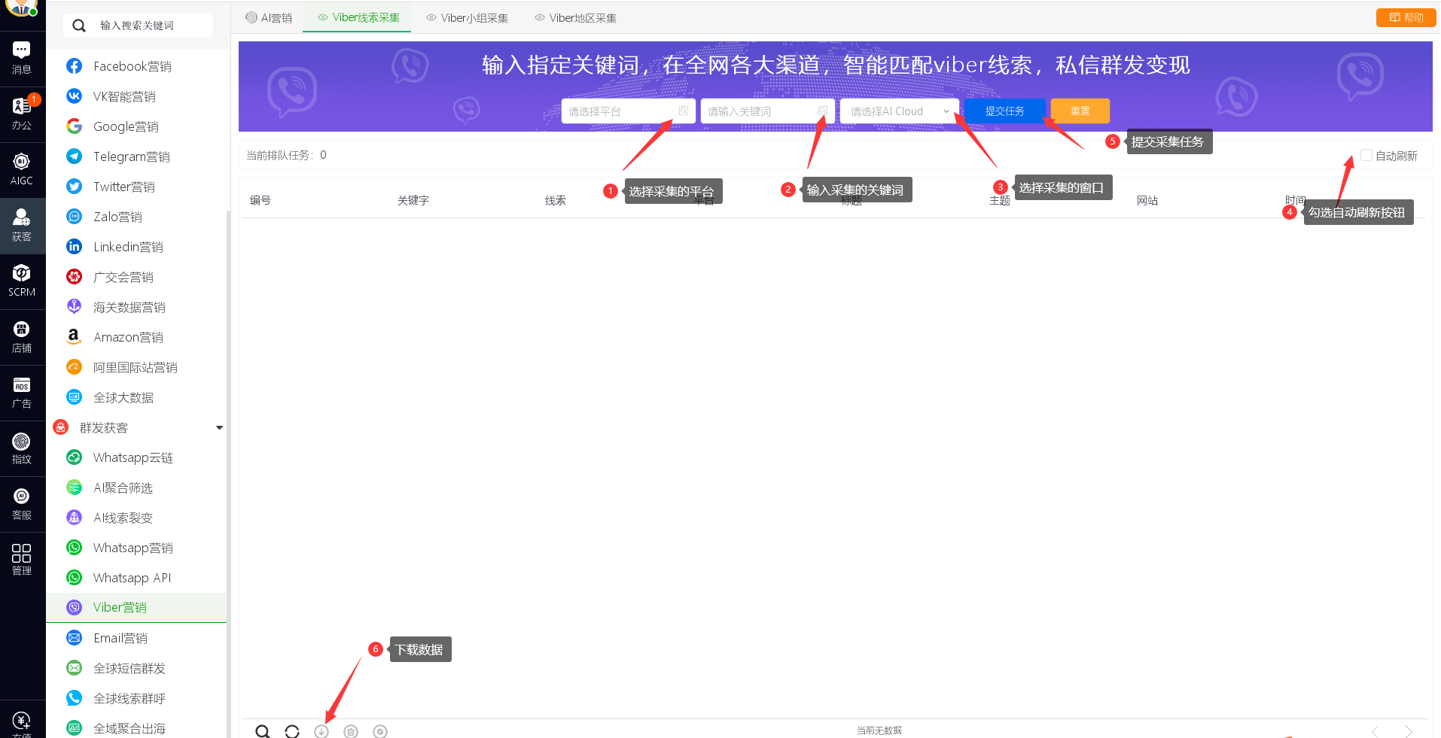Switch to the AI营销 tab

[269, 18]
